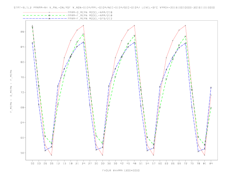
Task: Click x-axis tick label 57
Action: click(x=154, y=163)
